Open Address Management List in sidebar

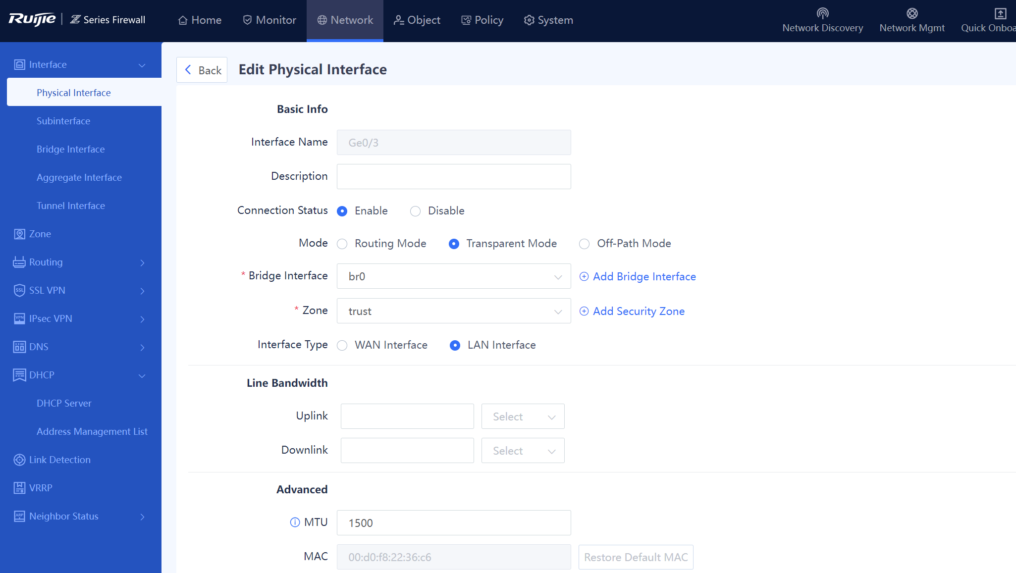tap(92, 431)
